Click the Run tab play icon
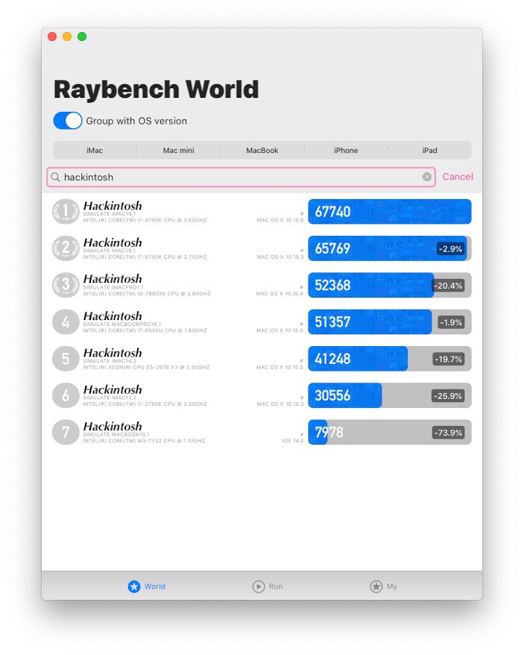 (x=259, y=586)
